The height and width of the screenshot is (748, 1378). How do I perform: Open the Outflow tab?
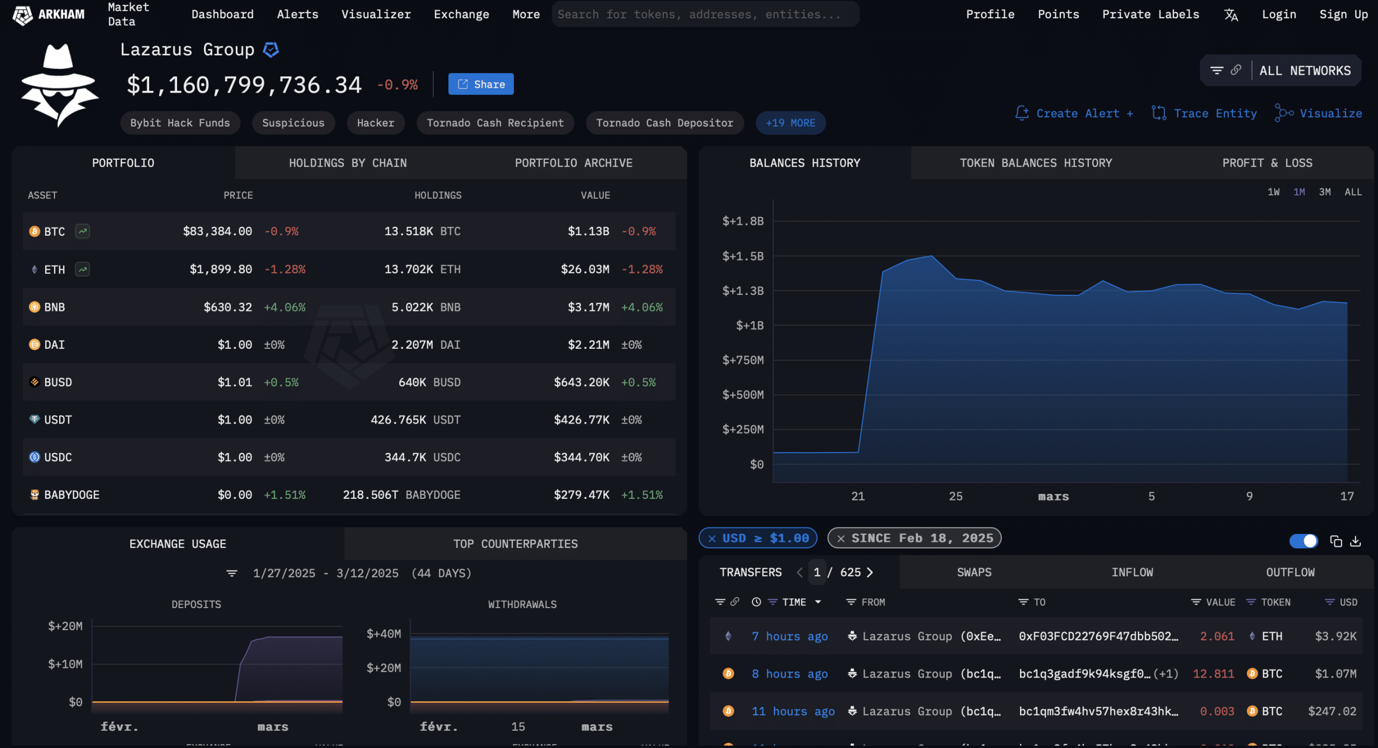1290,573
